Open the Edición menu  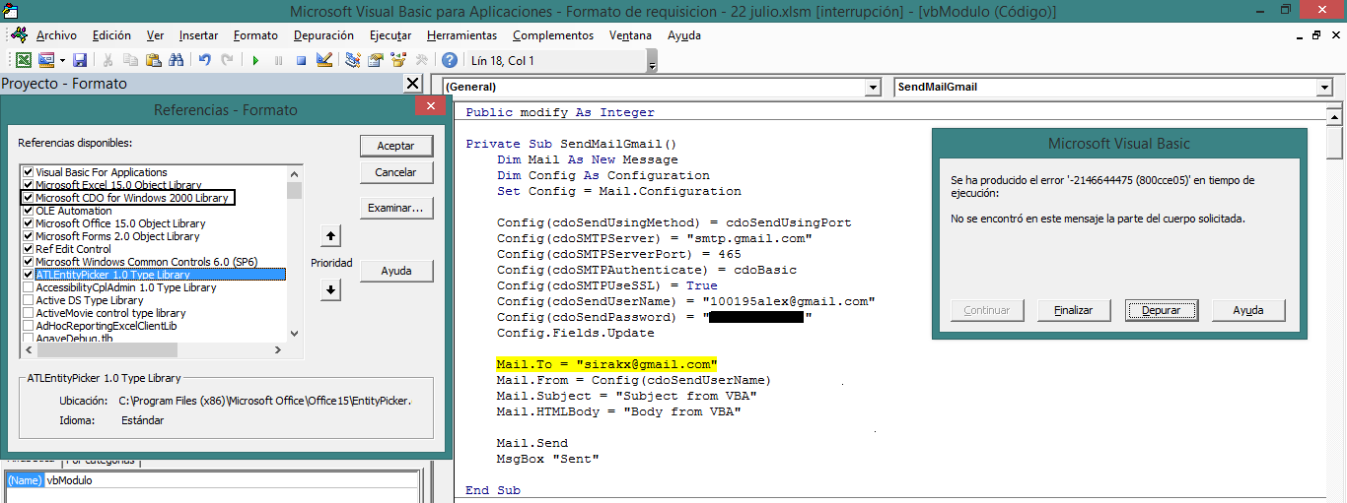click(111, 35)
